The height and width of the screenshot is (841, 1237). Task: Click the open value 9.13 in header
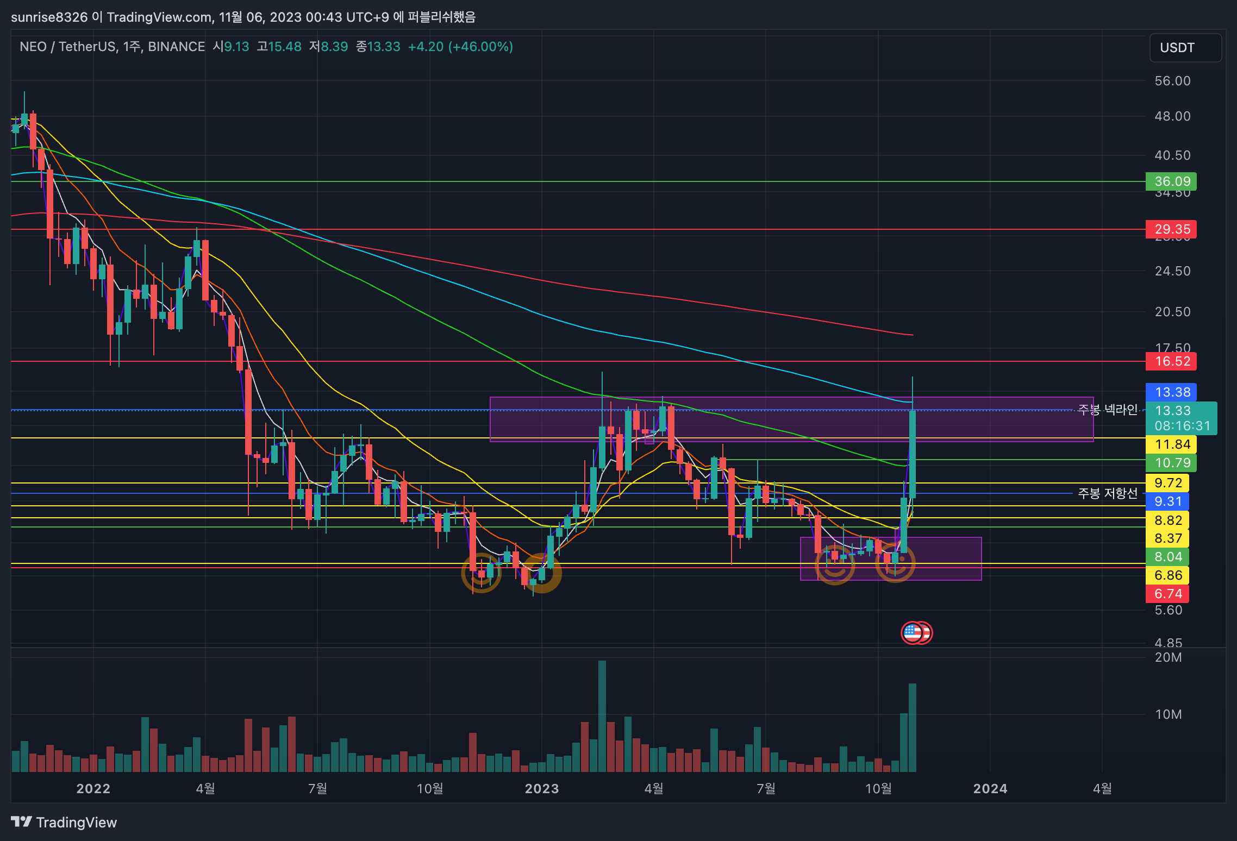[x=236, y=47]
